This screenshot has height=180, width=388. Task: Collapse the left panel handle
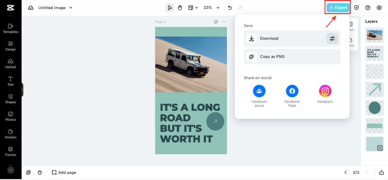point(22,90)
